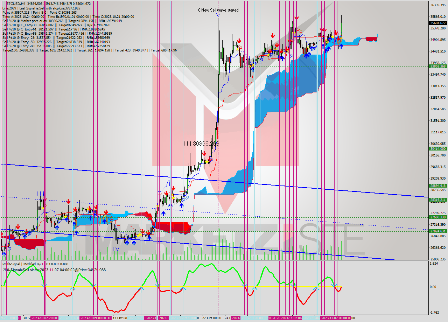Select the Sell %10 @ C_Entry38 line
This screenshot has width=448, height=322.
[x=56, y=25]
